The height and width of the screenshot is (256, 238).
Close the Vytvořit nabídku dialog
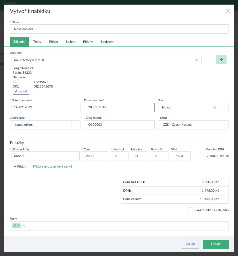point(228,11)
